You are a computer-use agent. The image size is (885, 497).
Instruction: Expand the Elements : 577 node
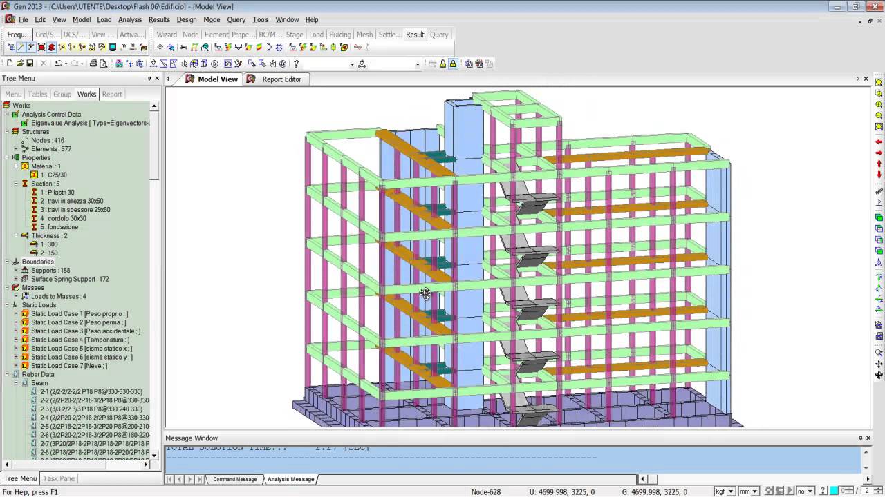[x=16, y=149]
